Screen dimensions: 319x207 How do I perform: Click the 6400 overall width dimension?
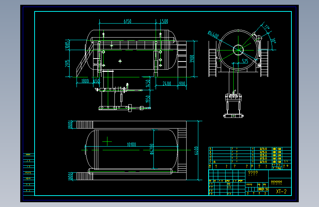coord(196,151)
